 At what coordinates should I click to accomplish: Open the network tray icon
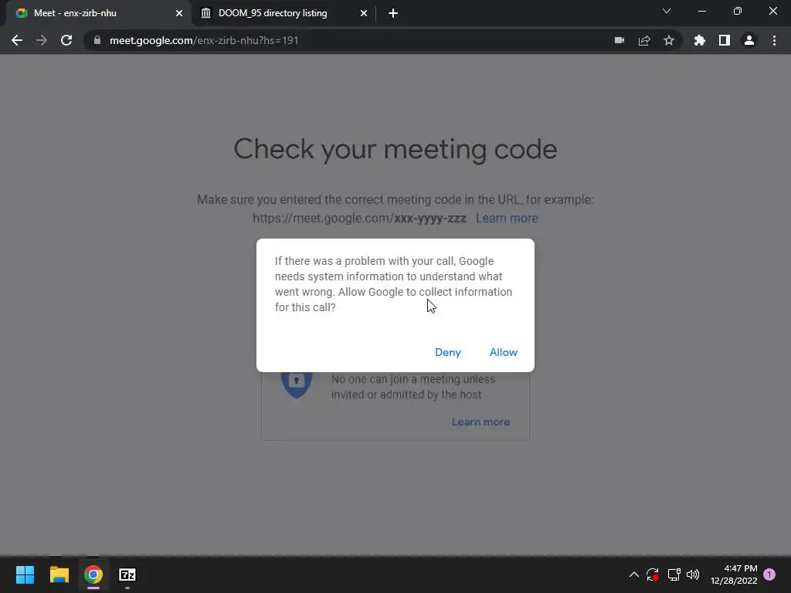pos(674,574)
